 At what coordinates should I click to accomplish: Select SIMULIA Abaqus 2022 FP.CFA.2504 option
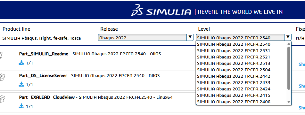pos(242,70)
